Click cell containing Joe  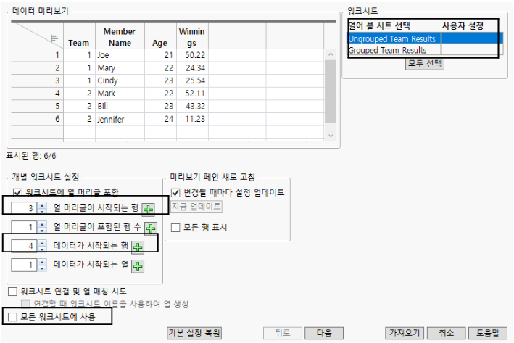pyautogui.click(x=120, y=55)
